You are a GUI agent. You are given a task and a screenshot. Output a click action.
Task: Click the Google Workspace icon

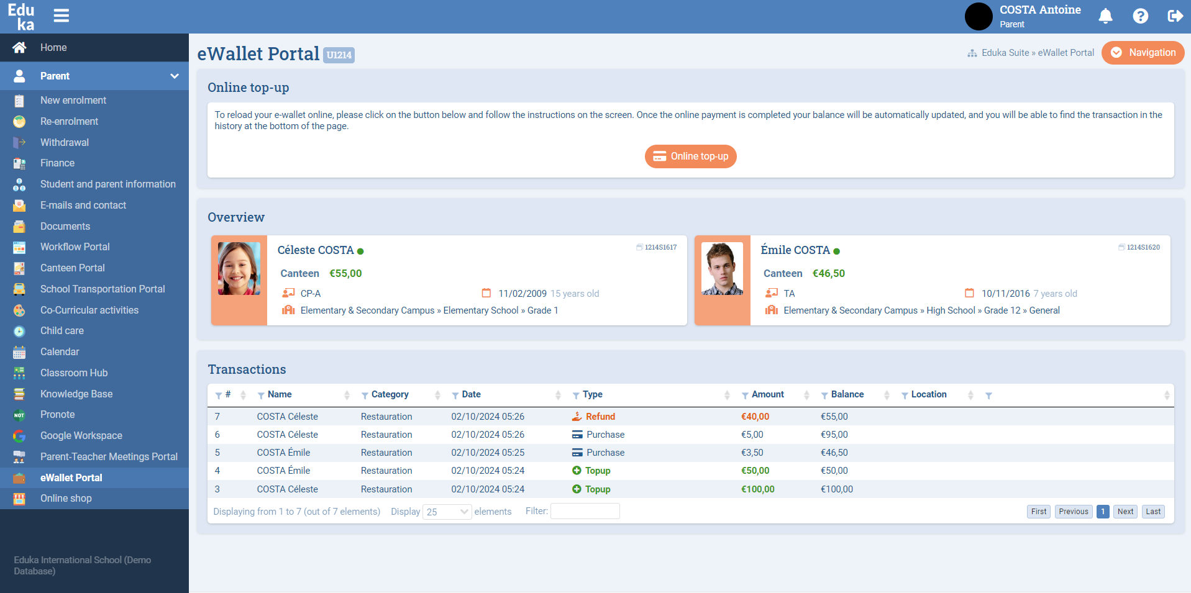pos(19,435)
